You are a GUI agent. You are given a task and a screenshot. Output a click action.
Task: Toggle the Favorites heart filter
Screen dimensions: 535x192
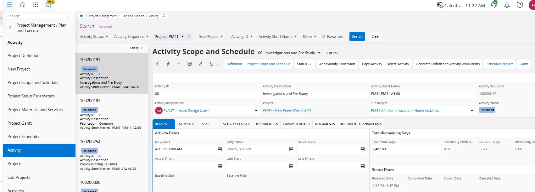tap(332, 37)
